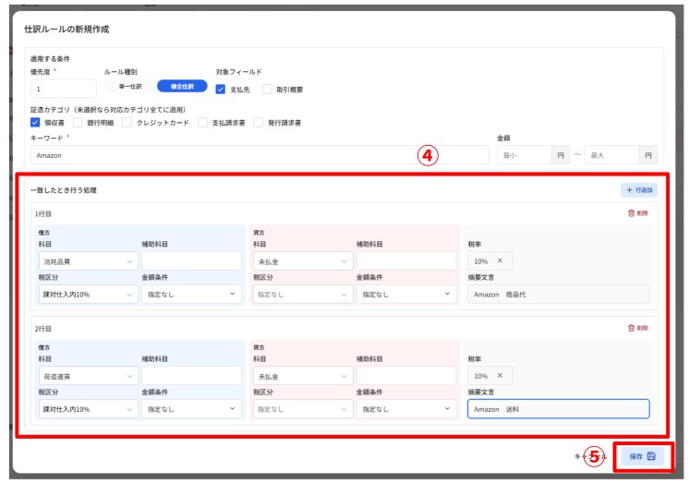The image size is (689, 484).
Task: Click the 最小 amount input
Action: pos(525,155)
